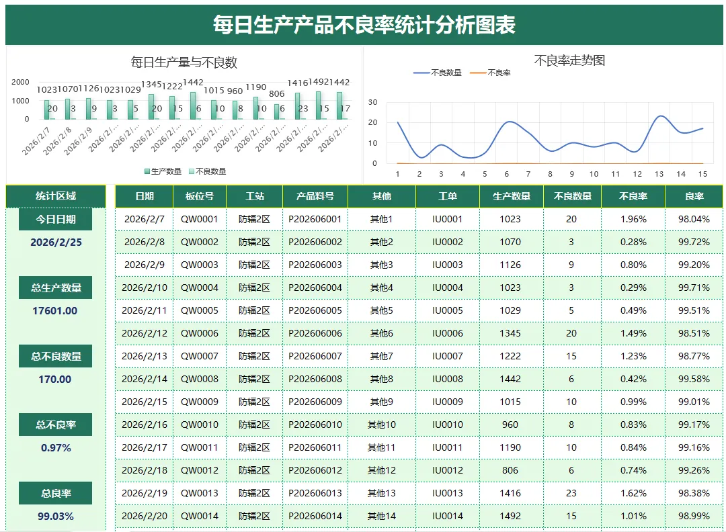Click the work order cell IU0002
The height and width of the screenshot is (532, 726).
[x=448, y=242]
